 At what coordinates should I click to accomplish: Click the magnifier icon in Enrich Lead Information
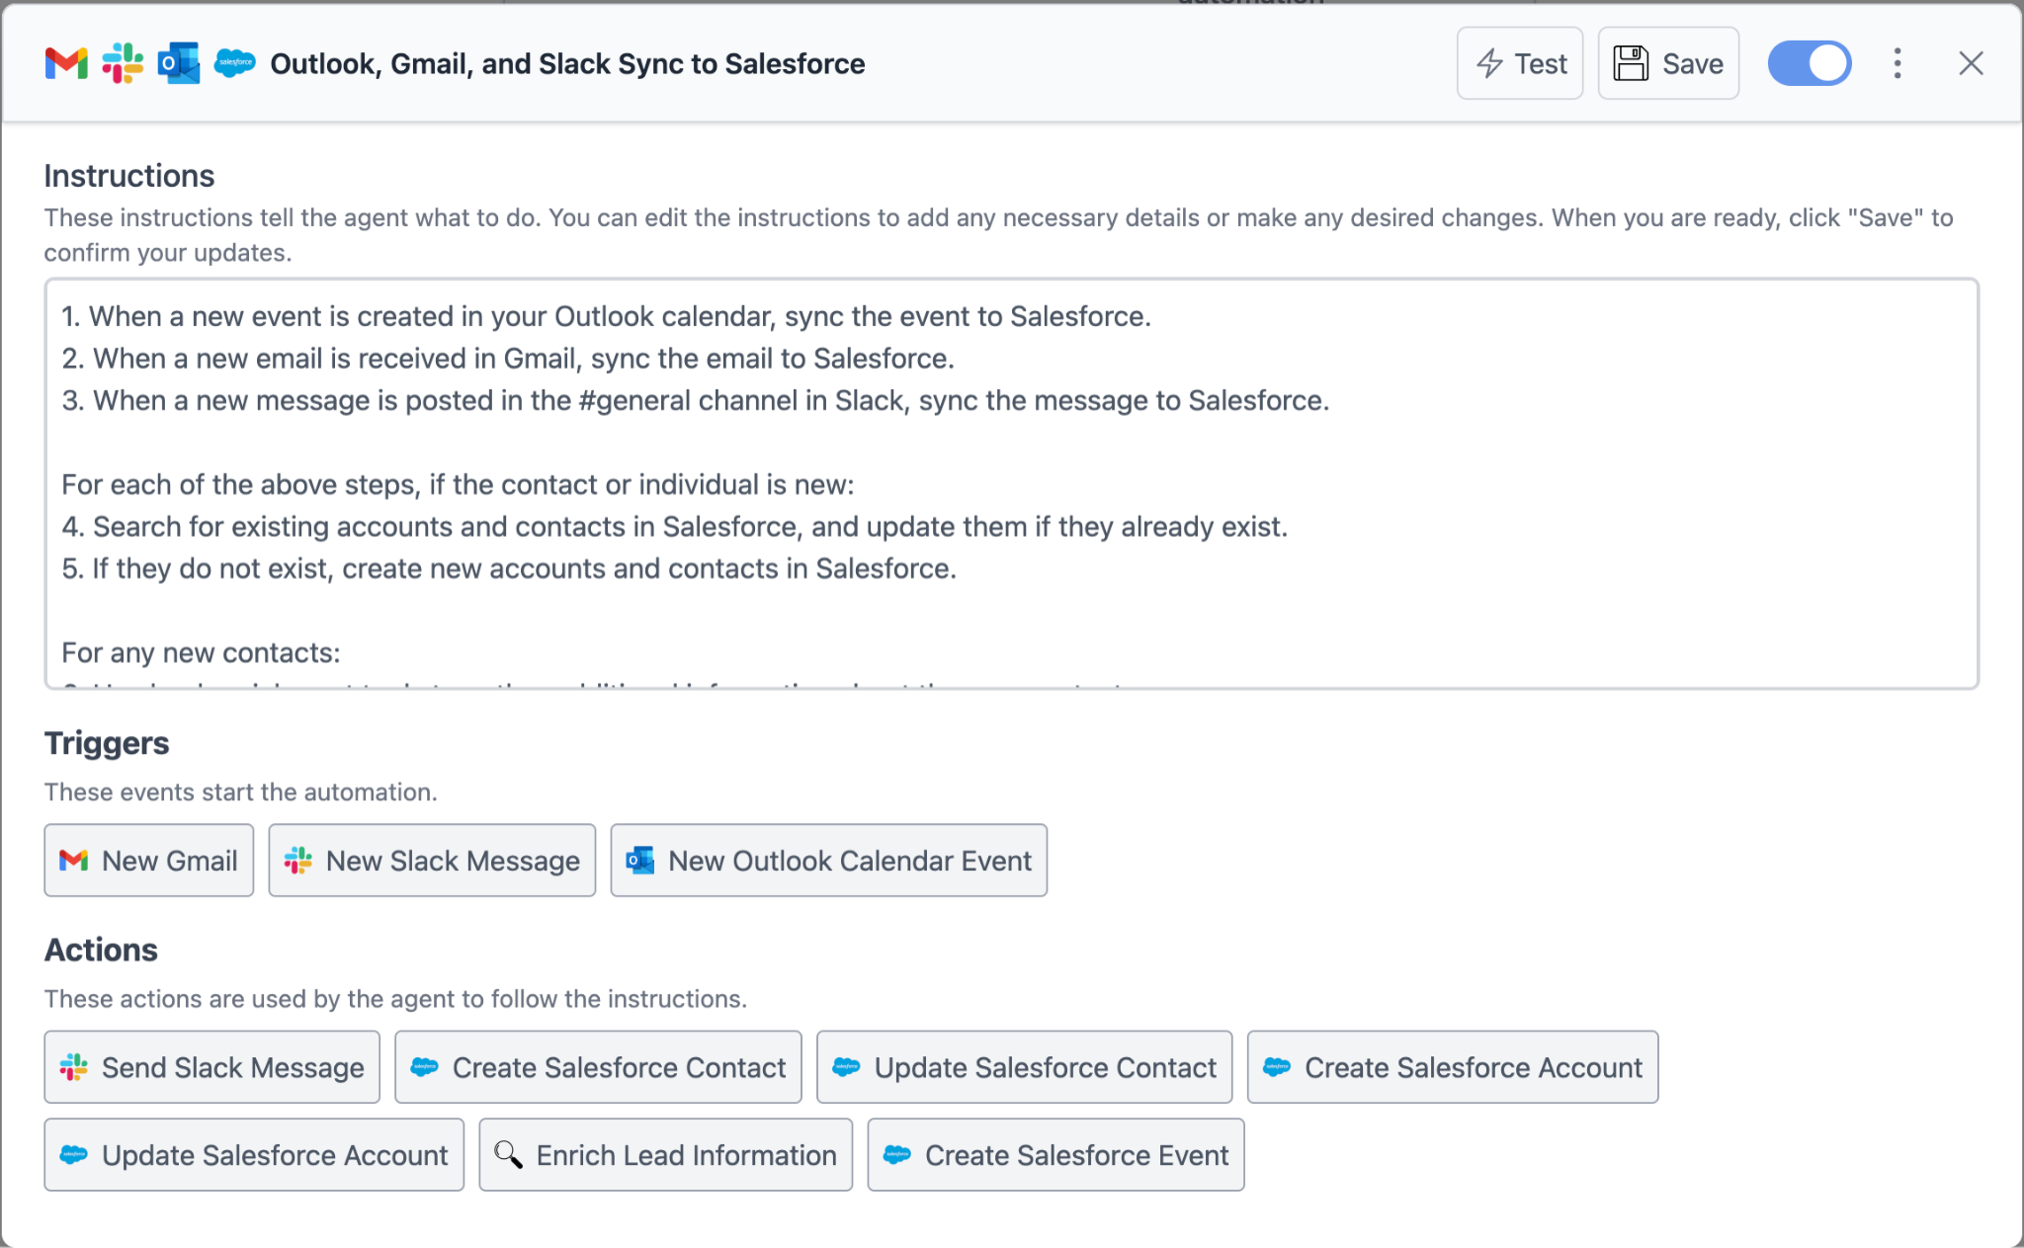pos(508,1154)
